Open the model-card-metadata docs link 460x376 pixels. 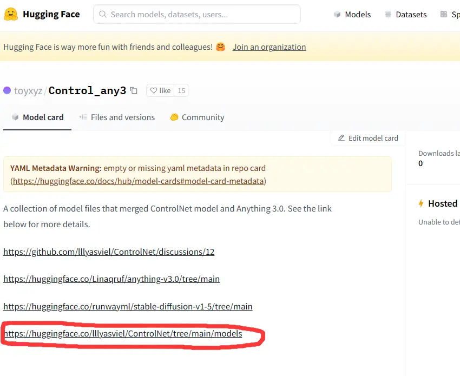[138, 181]
